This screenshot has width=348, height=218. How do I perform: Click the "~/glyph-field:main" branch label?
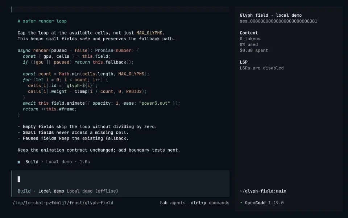263,191
